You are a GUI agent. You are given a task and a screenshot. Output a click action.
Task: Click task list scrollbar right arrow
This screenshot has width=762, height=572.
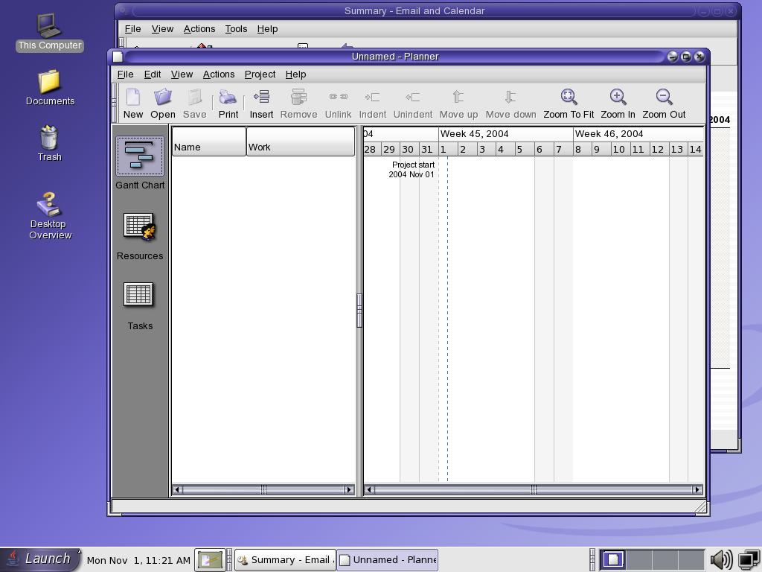tap(349, 489)
